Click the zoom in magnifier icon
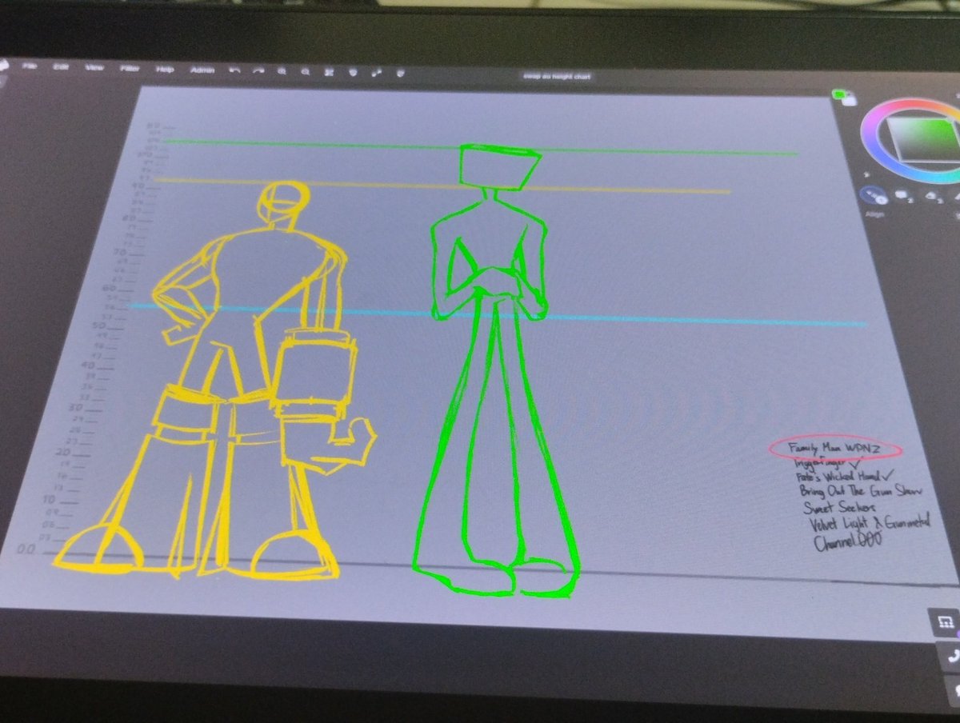The height and width of the screenshot is (723, 960). 282,71
